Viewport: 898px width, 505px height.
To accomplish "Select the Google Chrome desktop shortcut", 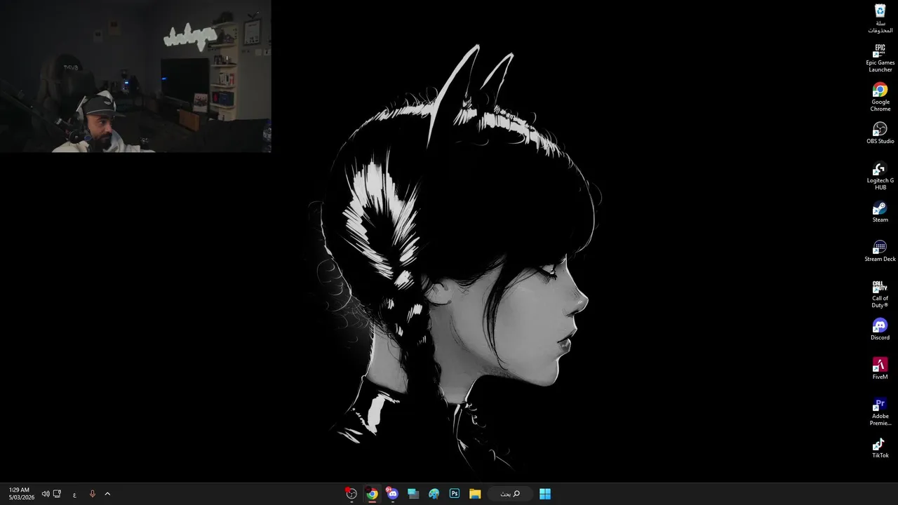I will pyautogui.click(x=880, y=97).
